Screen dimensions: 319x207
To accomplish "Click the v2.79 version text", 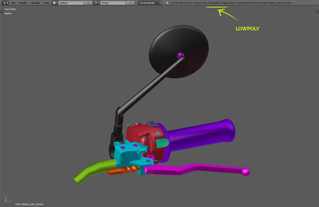I will click(x=174, y=3).
